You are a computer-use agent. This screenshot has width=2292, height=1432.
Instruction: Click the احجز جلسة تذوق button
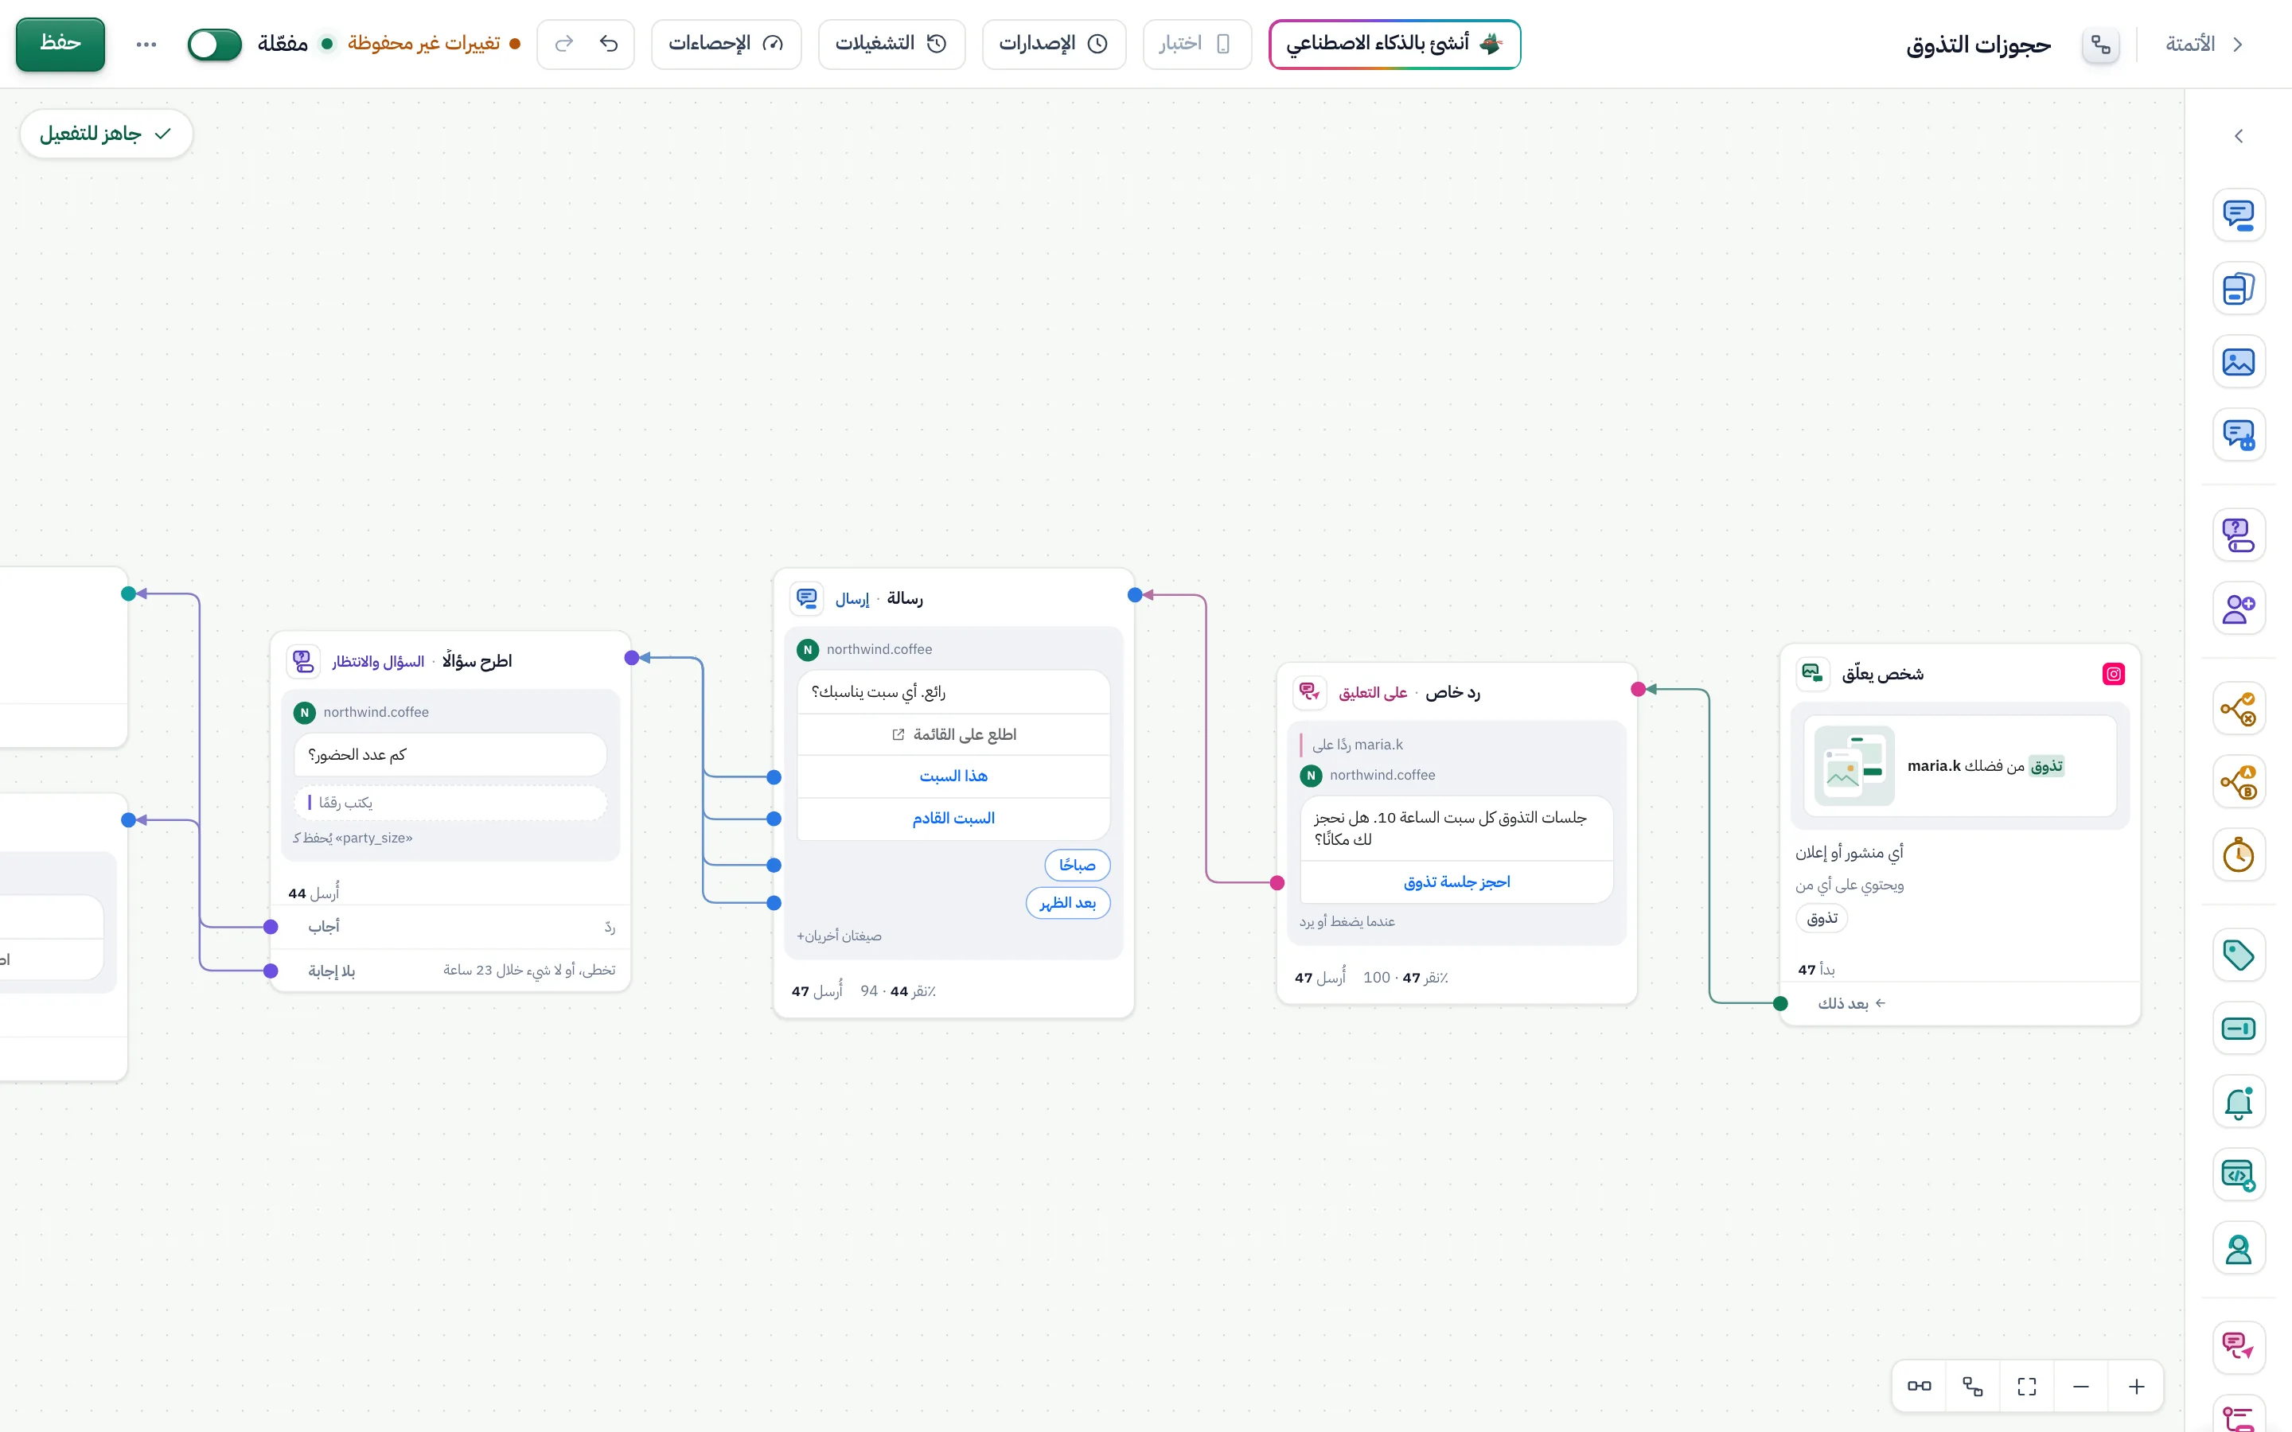1456,881
